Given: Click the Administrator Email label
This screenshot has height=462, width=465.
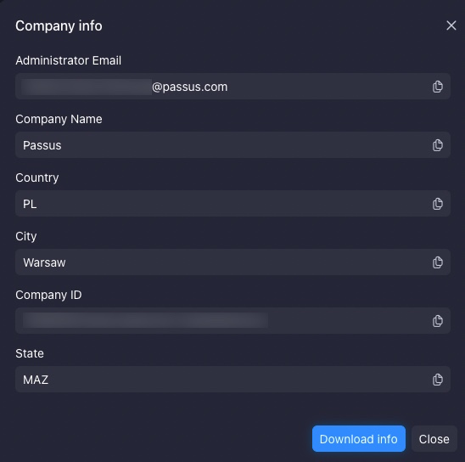Looking at the screenshot, I should point(68,60).
